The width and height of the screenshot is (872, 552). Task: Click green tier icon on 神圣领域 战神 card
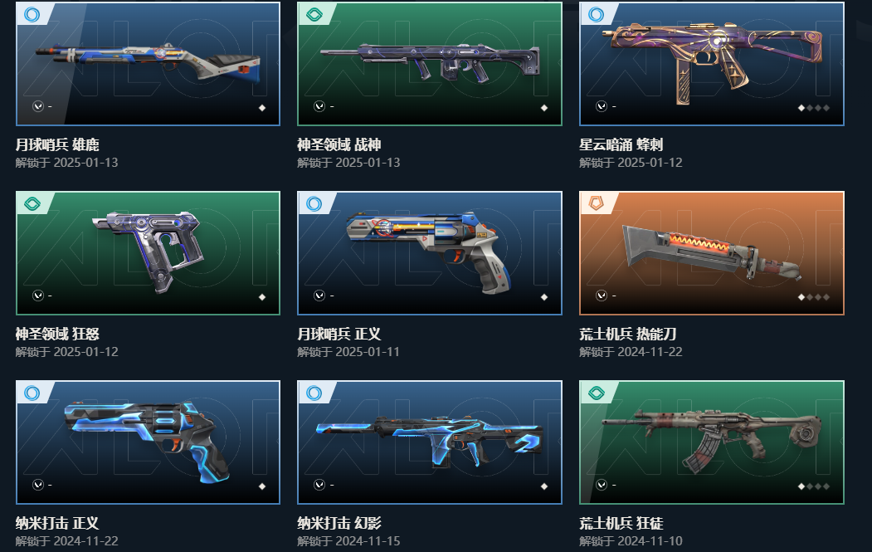click(x=314, y=14)
